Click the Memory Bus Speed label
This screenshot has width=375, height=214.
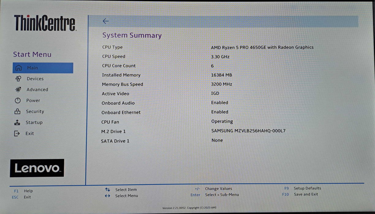tap(123, 84)
